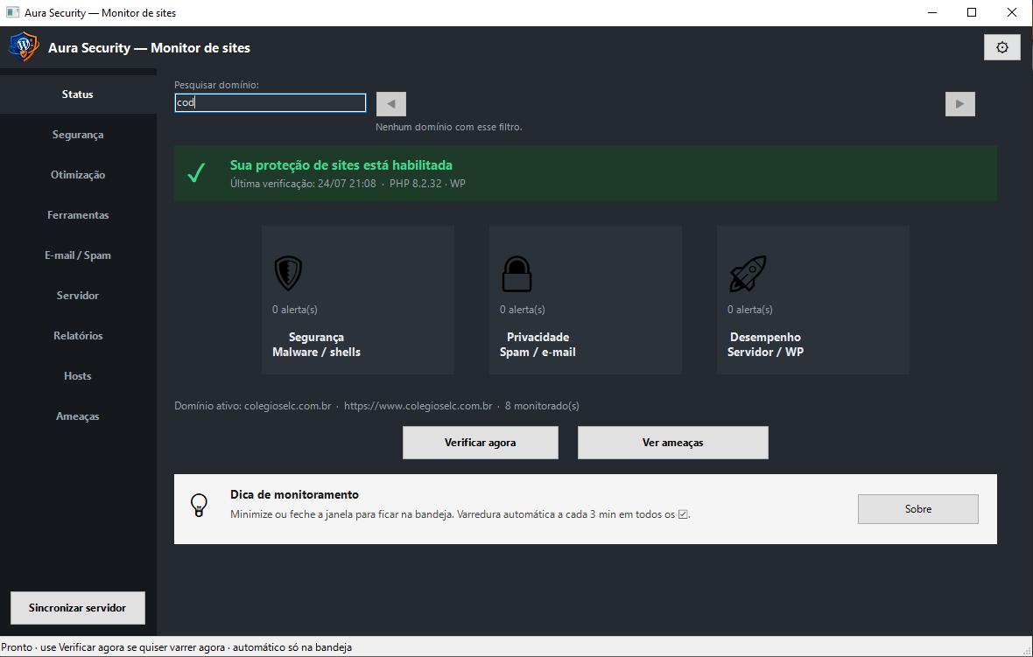Viewport: 1033px width, 657px height.
Task: Click the checkbox symbol in monitoring tip
Action: (683, 514)
